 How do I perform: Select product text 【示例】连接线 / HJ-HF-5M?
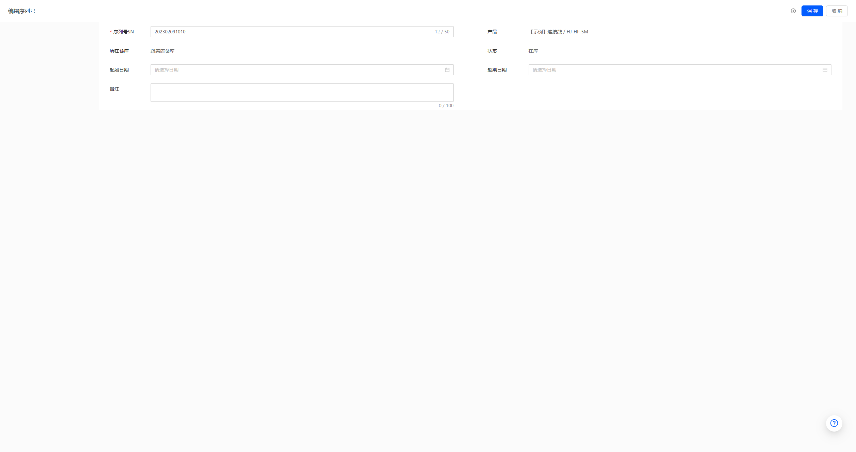558,32
